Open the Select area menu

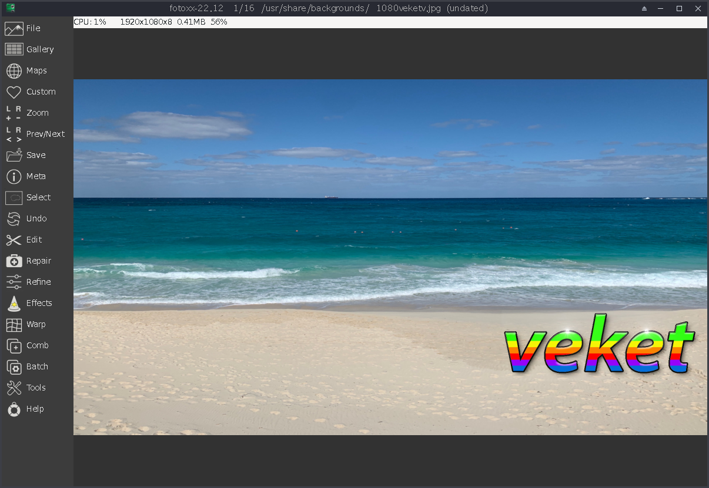coord(28,197)
